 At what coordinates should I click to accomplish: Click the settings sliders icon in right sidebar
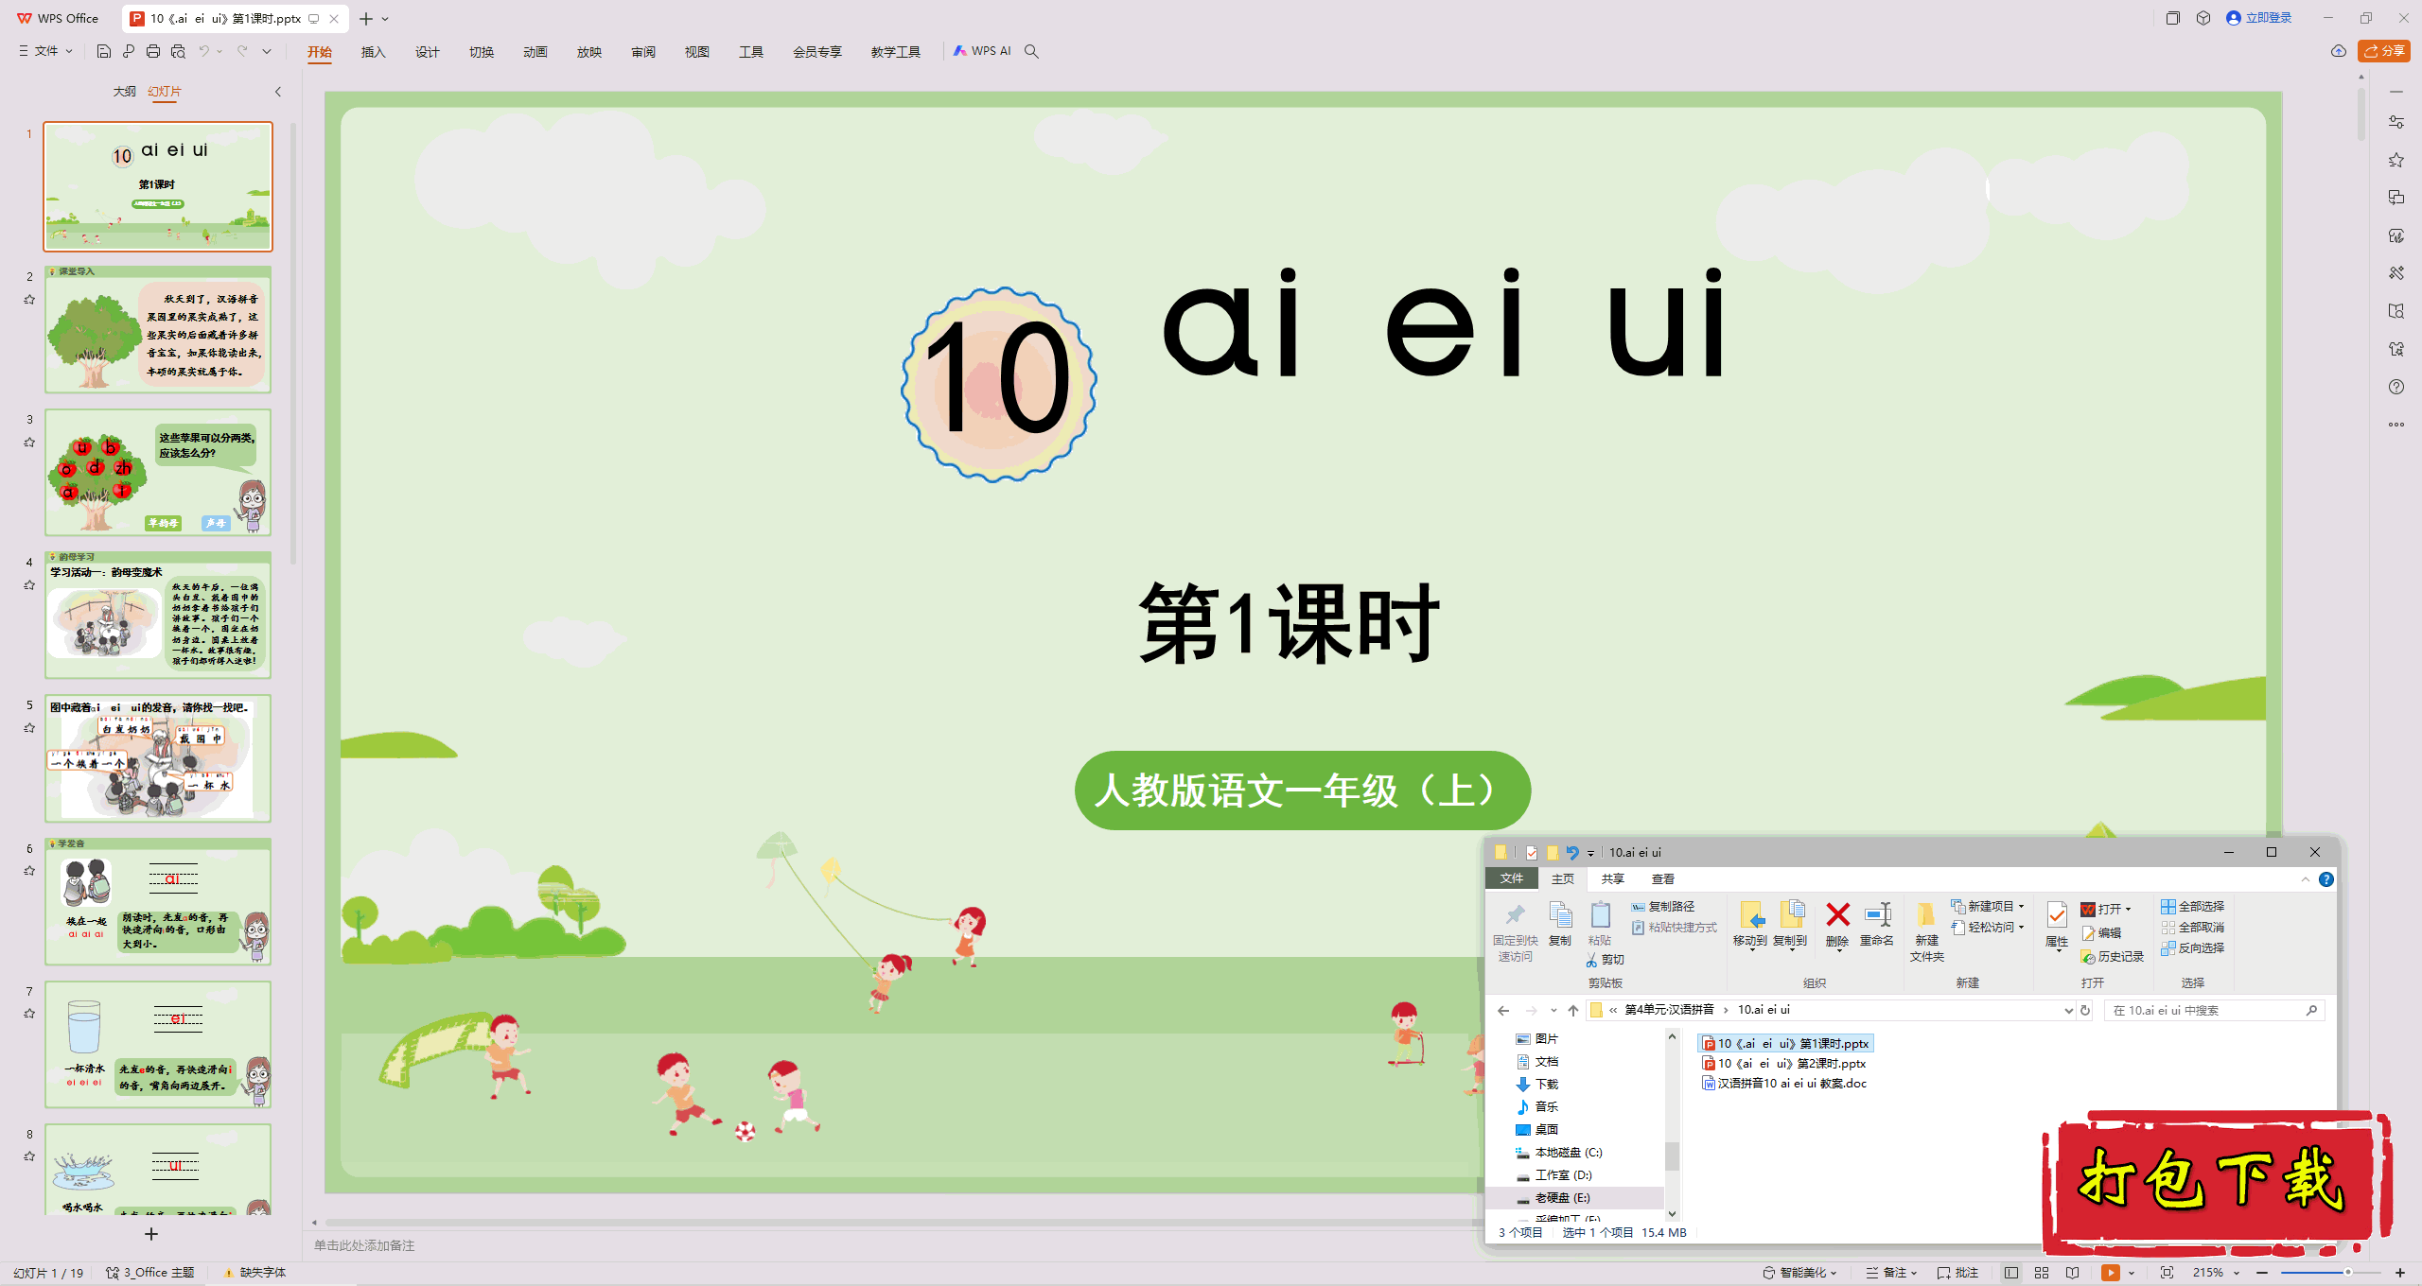click(2396, 122)
